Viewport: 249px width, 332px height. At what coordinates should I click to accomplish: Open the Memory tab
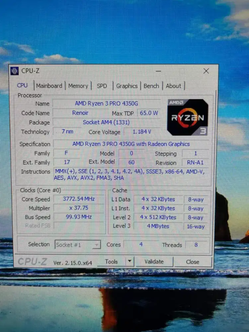(x=78, y=86)
